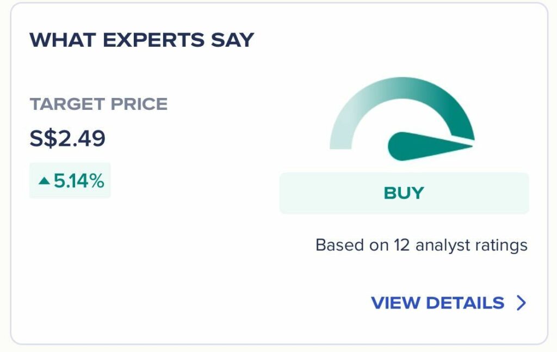Screen dimensions: 557x352
Task: Select the 5.14% upside badge
Action: [70, 181]
